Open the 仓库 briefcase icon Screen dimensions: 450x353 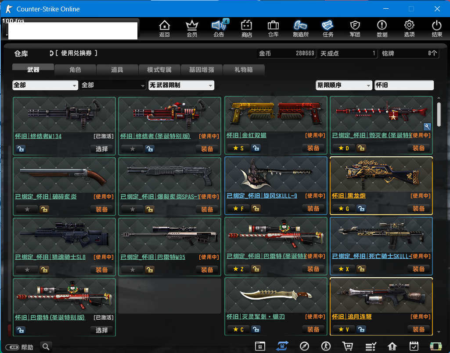coord(273,28)
